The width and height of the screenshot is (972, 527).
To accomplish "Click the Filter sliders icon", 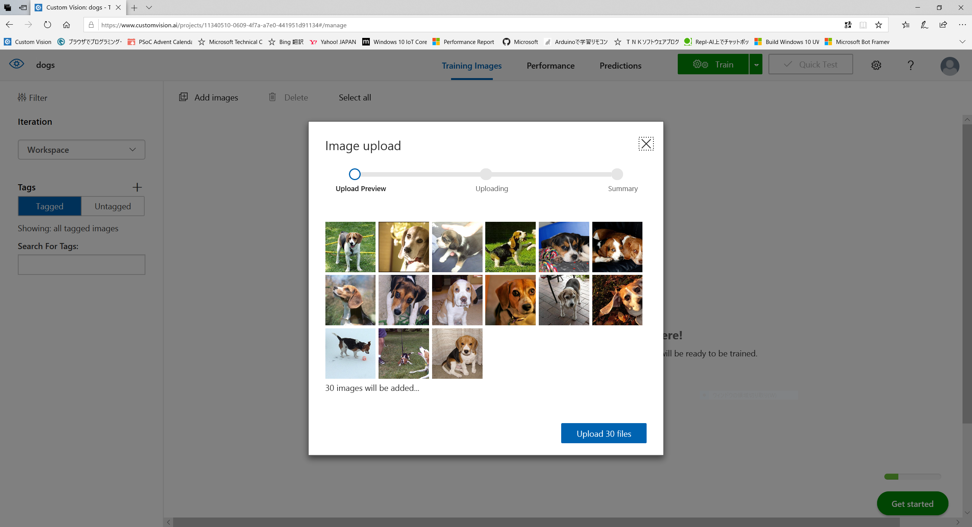I will tap(22, 97).
